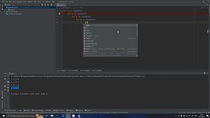
Task: Open the Services tool window
Action: [x=88, y=110]
